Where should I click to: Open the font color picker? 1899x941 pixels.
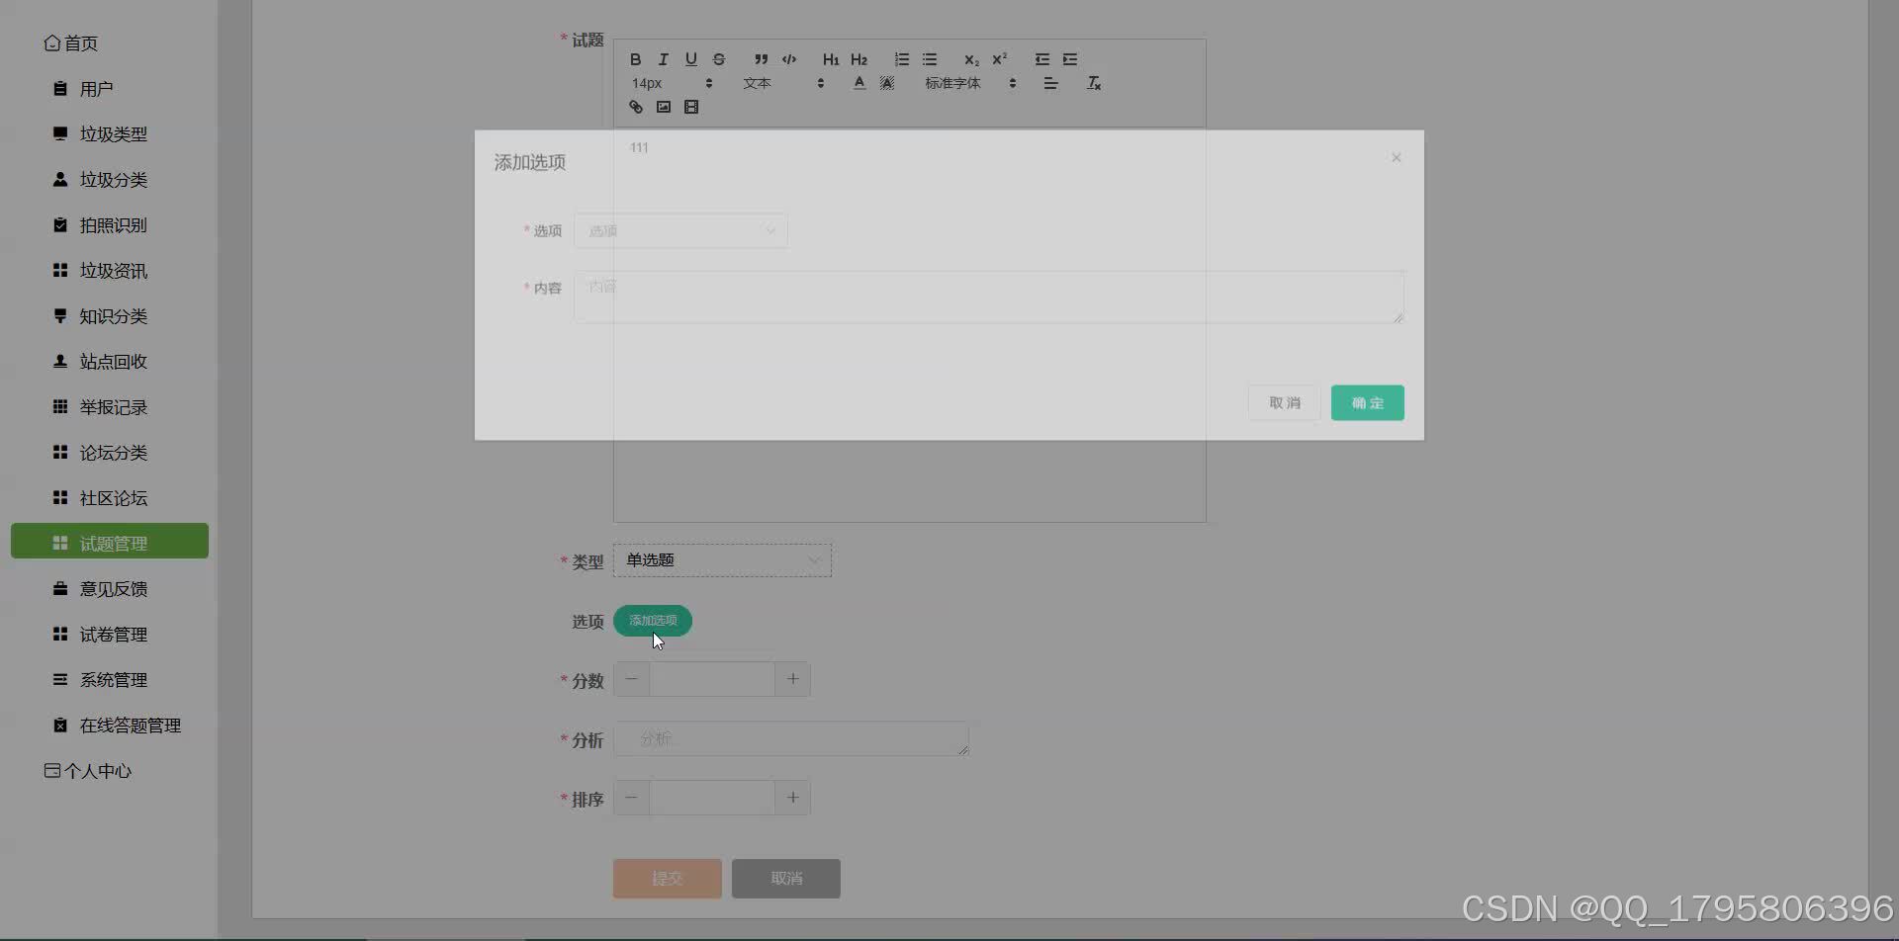pos(859,83)
